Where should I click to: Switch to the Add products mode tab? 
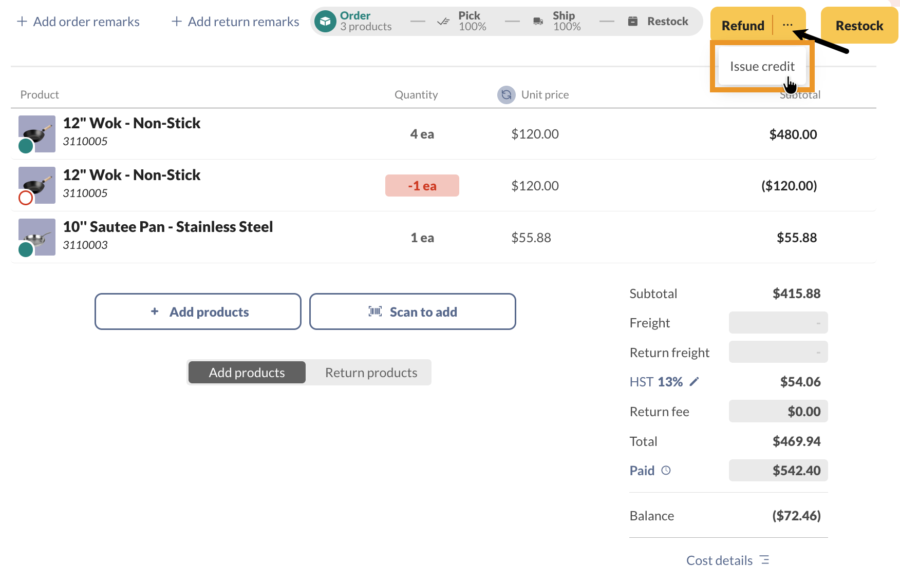tap(246, 372)
